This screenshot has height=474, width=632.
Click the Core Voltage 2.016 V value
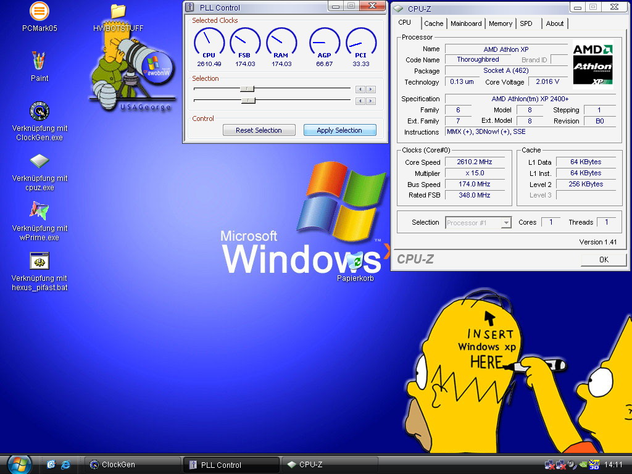[547, 82]
